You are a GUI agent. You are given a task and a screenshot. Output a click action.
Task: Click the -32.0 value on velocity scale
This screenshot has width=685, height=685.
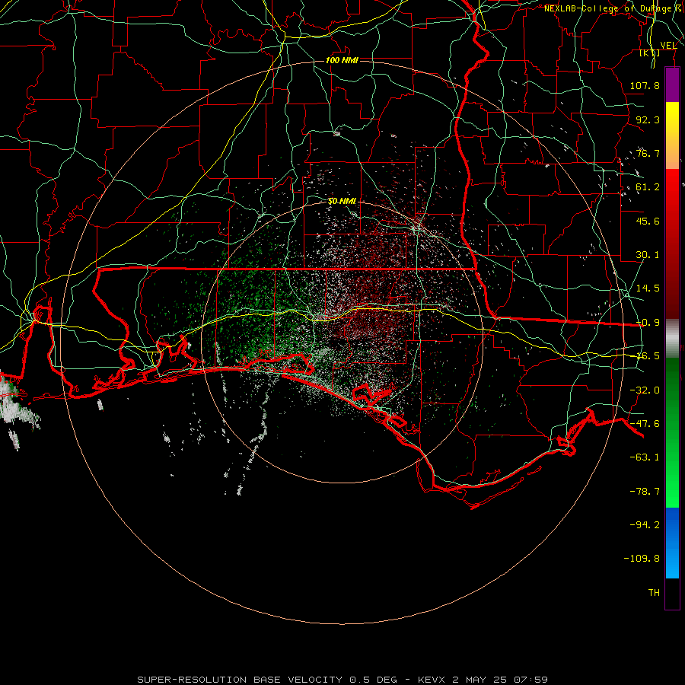coord(645,390)
